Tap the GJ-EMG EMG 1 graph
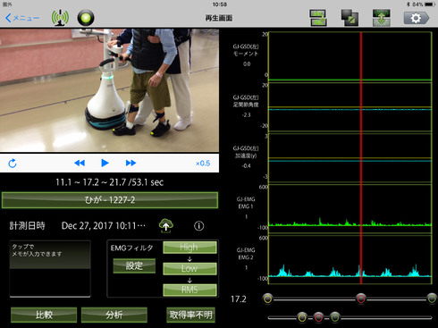Image resolution: width=438 pixels, height=328 pixels. [350, 208]
